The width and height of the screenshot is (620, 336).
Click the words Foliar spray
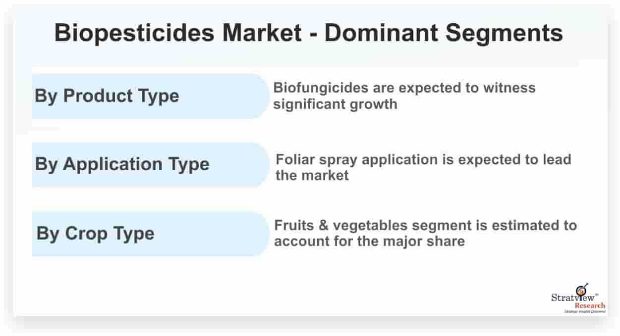click(316, 160)
